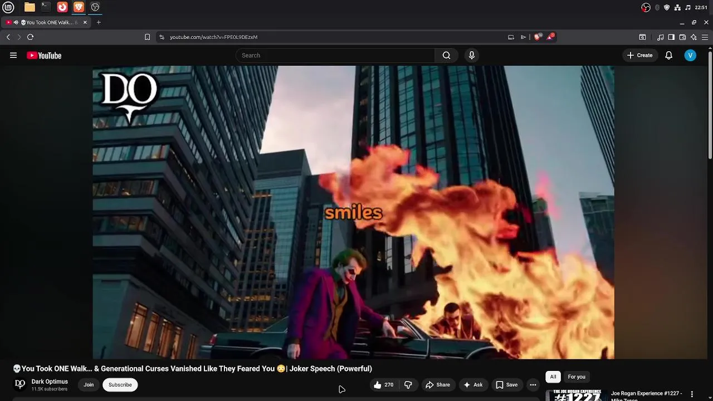Open the account avatar menu
The height and width of the screenshot is (401, 713).
pos(690,55)
